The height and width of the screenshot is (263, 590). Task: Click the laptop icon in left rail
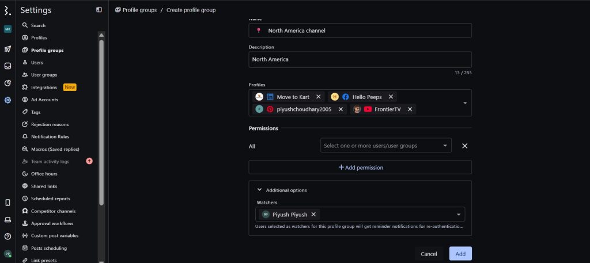(x=7, y=220)
